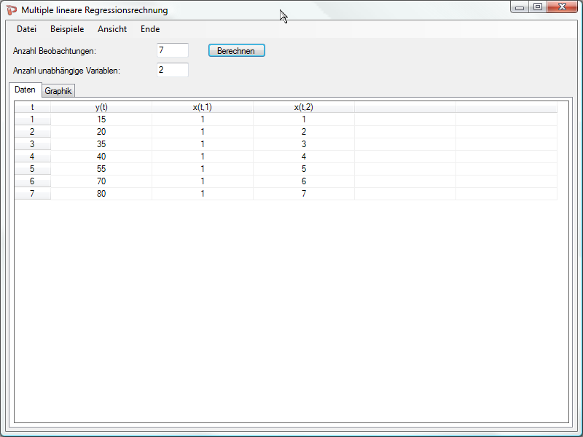Image resolution: width=583 pixels, height=437 pixels.
Task: Select x(t,2) cell in row 7
Action: [303, 194]
